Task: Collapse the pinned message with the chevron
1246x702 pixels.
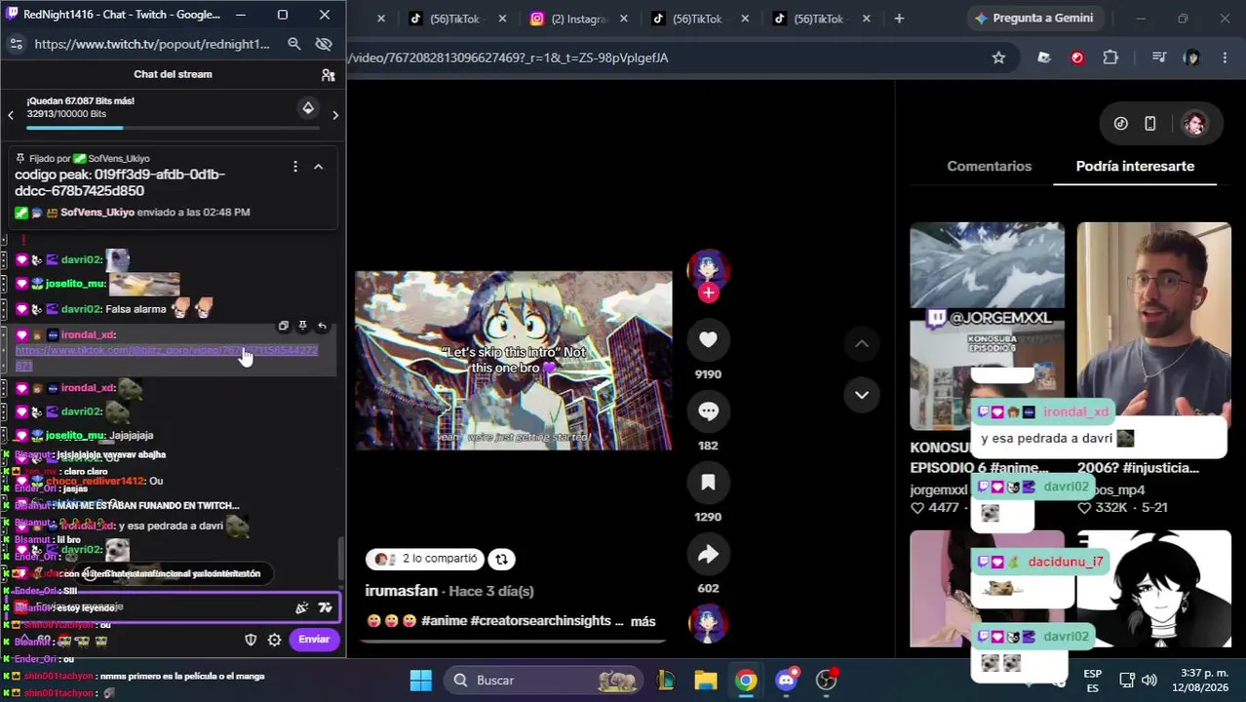Action: 318,167
